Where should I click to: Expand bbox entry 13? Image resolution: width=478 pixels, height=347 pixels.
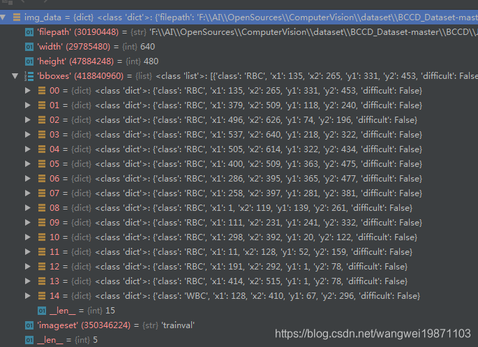[28, 281]
